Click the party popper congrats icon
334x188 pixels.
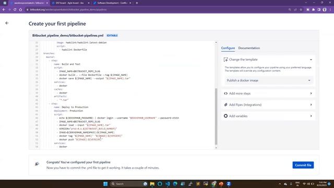37,163
